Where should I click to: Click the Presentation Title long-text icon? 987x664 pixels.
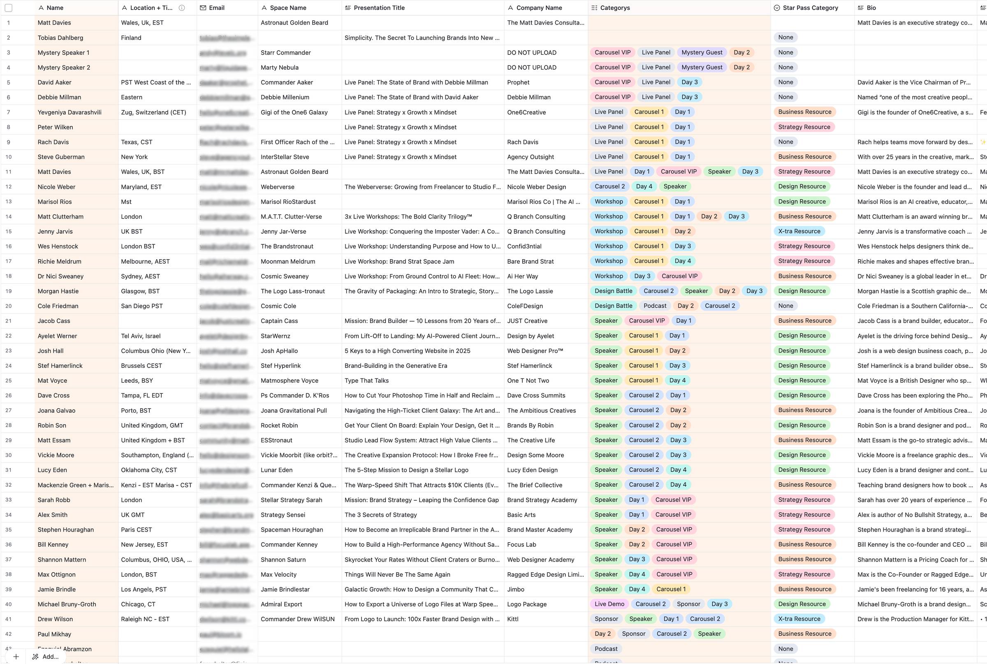348,8
